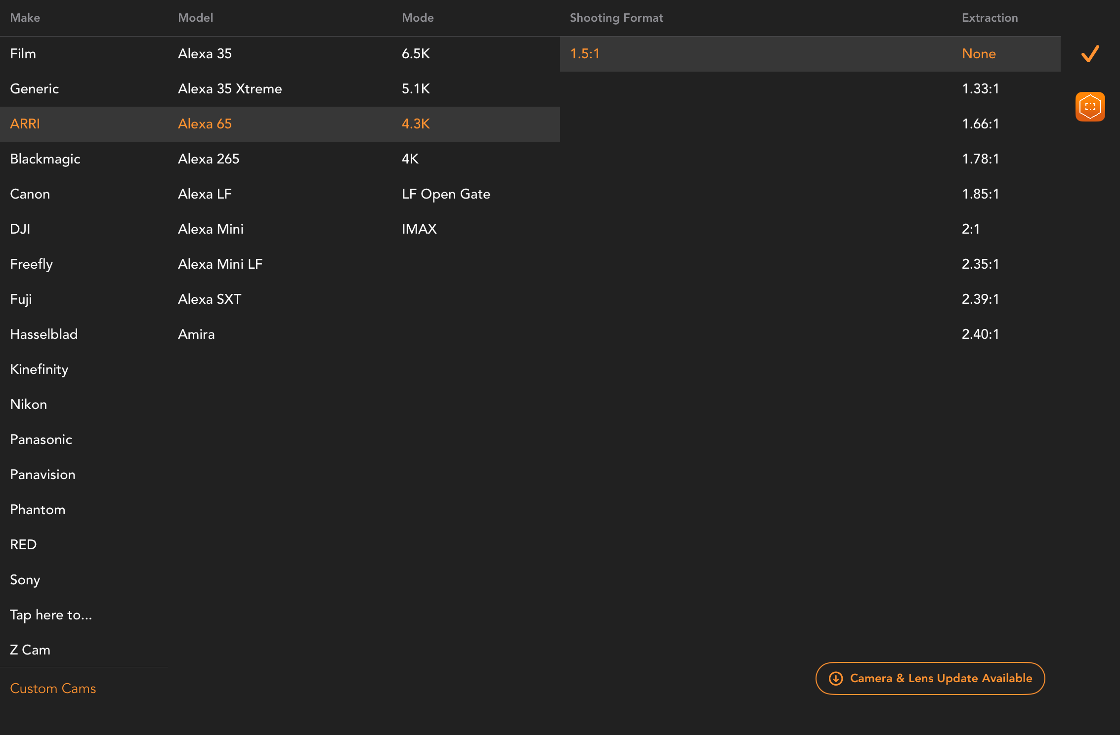Choose Alexa 35 Xtreme model

[280, 89]
